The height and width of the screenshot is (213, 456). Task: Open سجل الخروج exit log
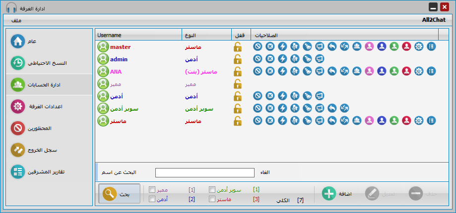pyautogui.click(x=50, y=150)
